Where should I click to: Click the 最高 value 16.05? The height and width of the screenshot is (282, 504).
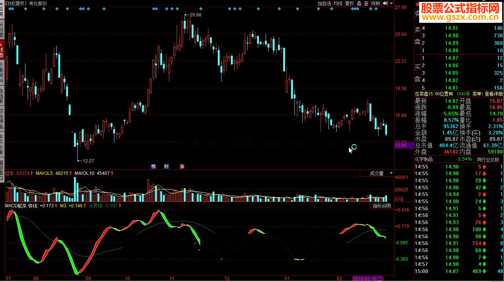[x=497, y=107]
